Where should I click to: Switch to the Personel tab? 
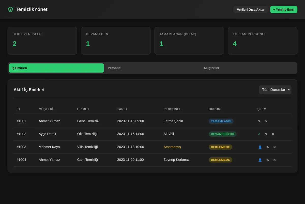152,68
